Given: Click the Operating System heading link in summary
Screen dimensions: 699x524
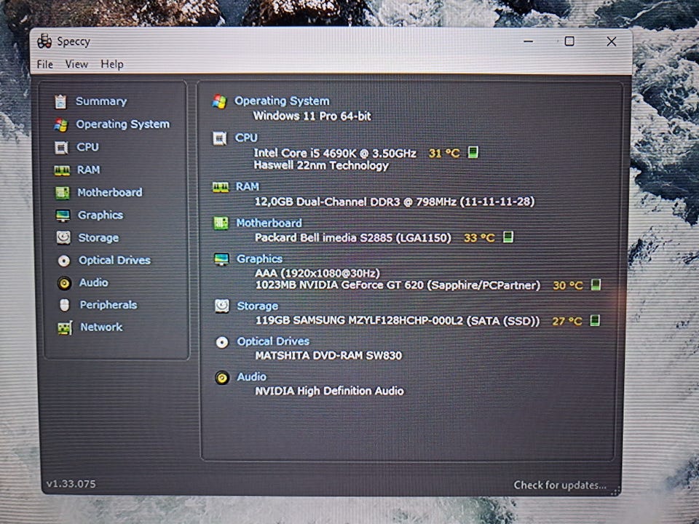Looking at the screenshot, I should pyautogui.click(x=282, y=100).
